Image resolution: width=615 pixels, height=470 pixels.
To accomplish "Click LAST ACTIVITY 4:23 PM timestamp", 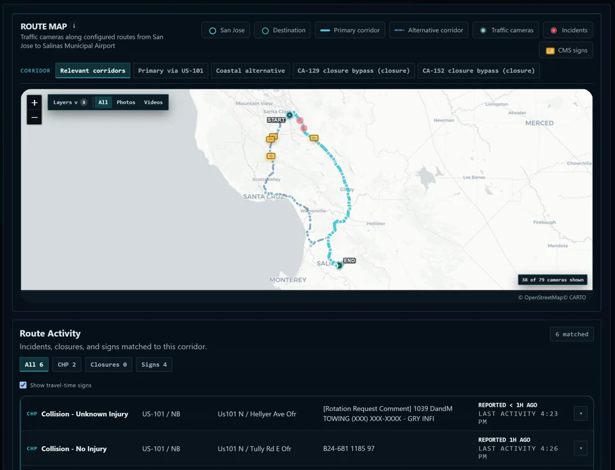I will (518, 417).
